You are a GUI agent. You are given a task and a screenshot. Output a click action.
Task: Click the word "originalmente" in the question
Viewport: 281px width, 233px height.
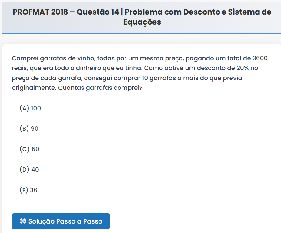tap(33, 88)
